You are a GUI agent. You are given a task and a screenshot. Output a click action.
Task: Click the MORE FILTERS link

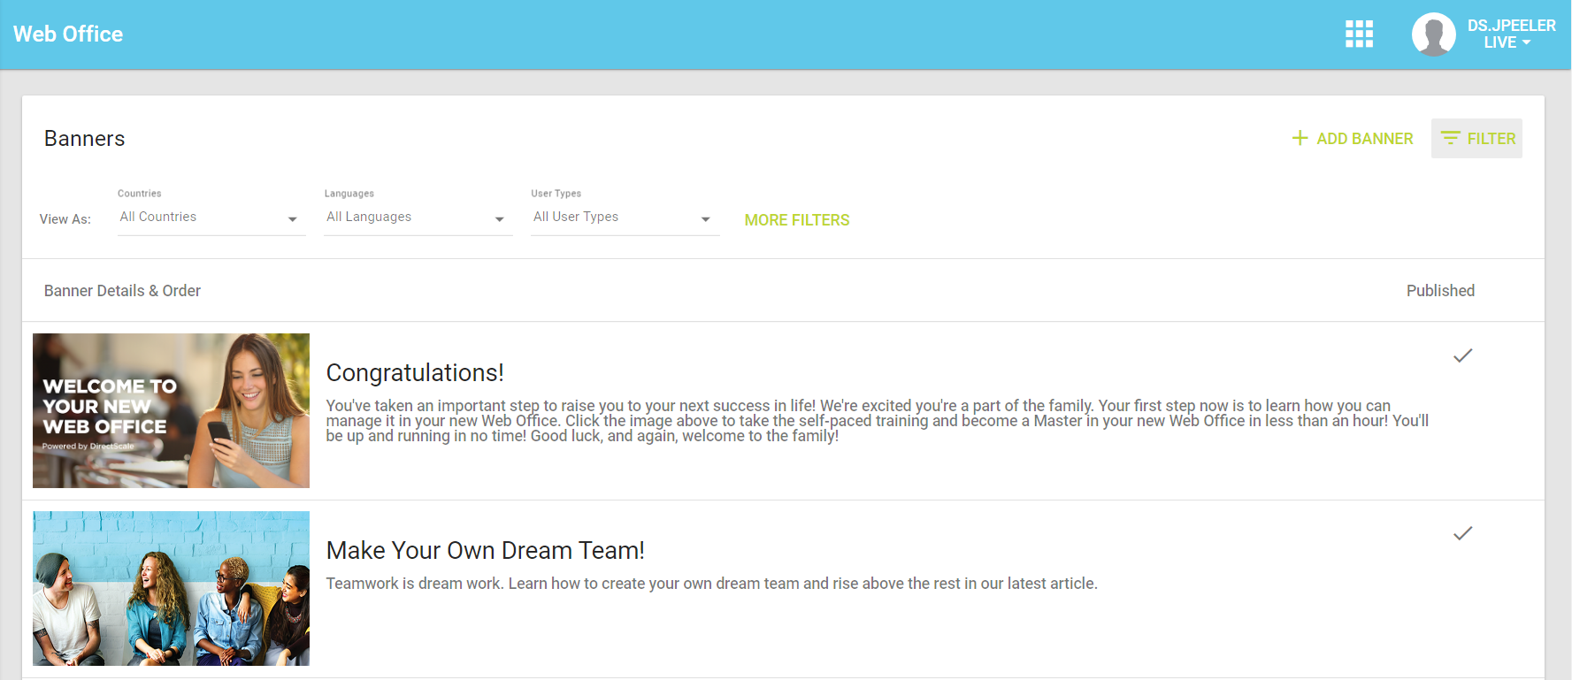coord(796,220)
